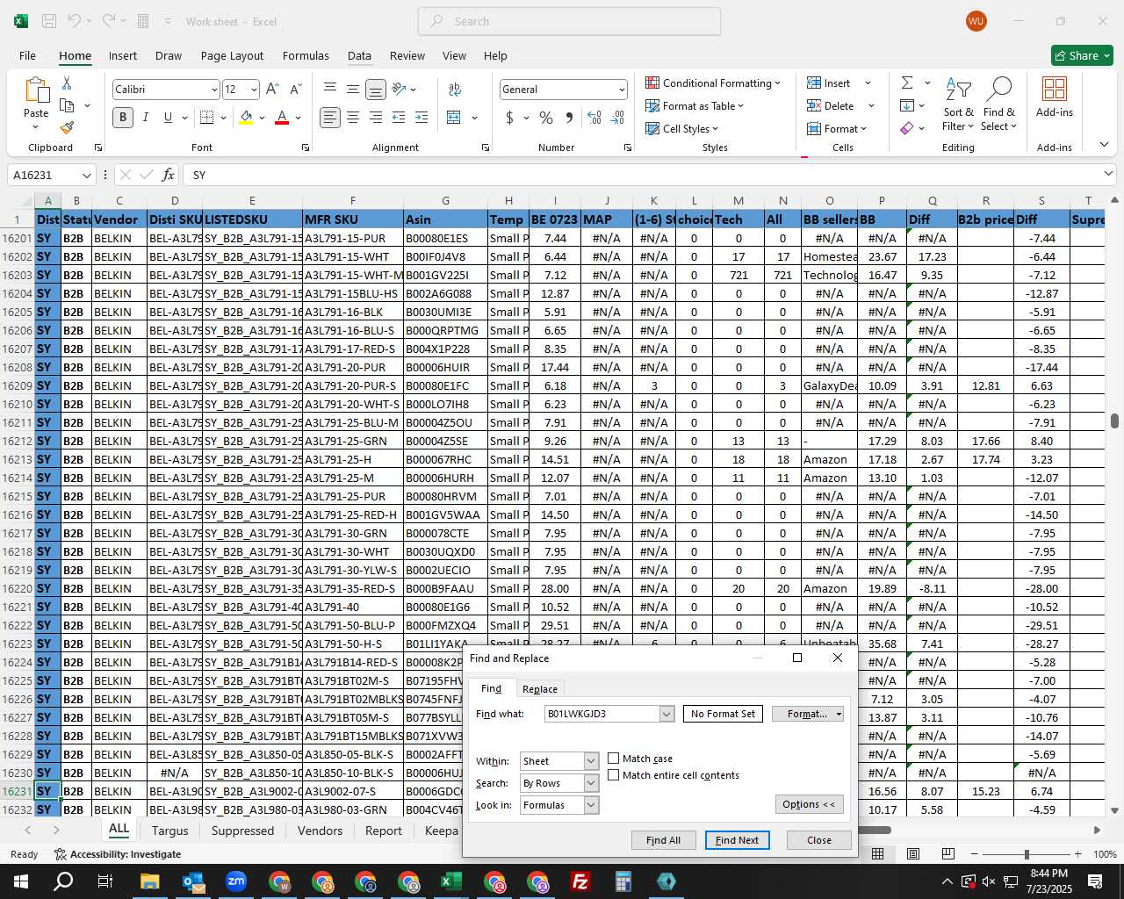Apply Accounting Number Format dollar icon
The image size is (1124, 899).
click(510, 117)
